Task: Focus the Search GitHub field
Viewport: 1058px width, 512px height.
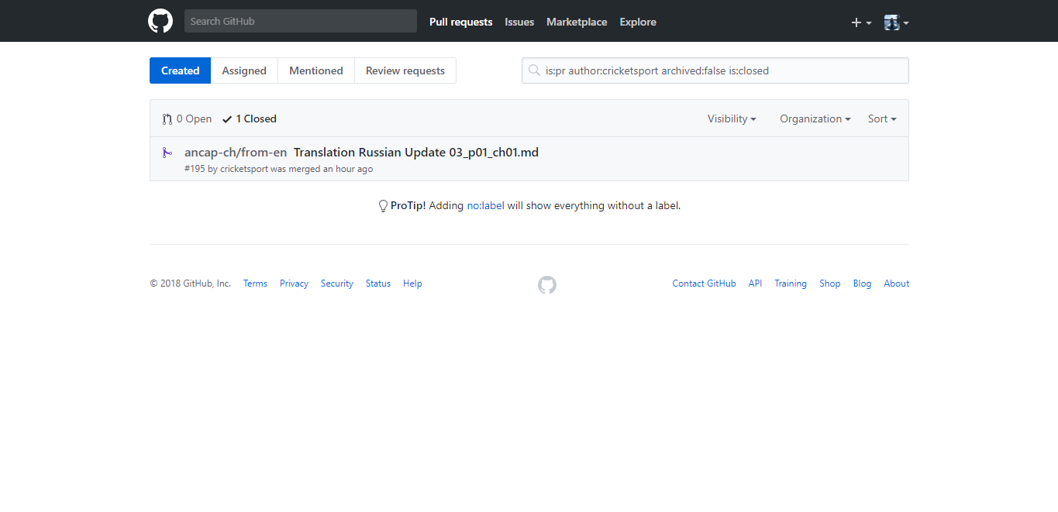Action: (x=301, y=21)
